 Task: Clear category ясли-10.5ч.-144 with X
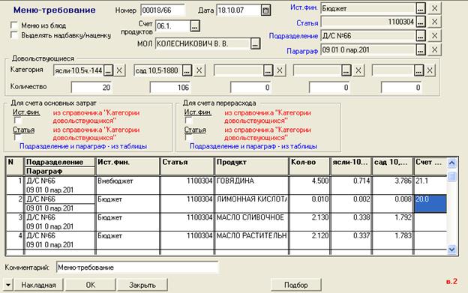(x=119, y=70)
